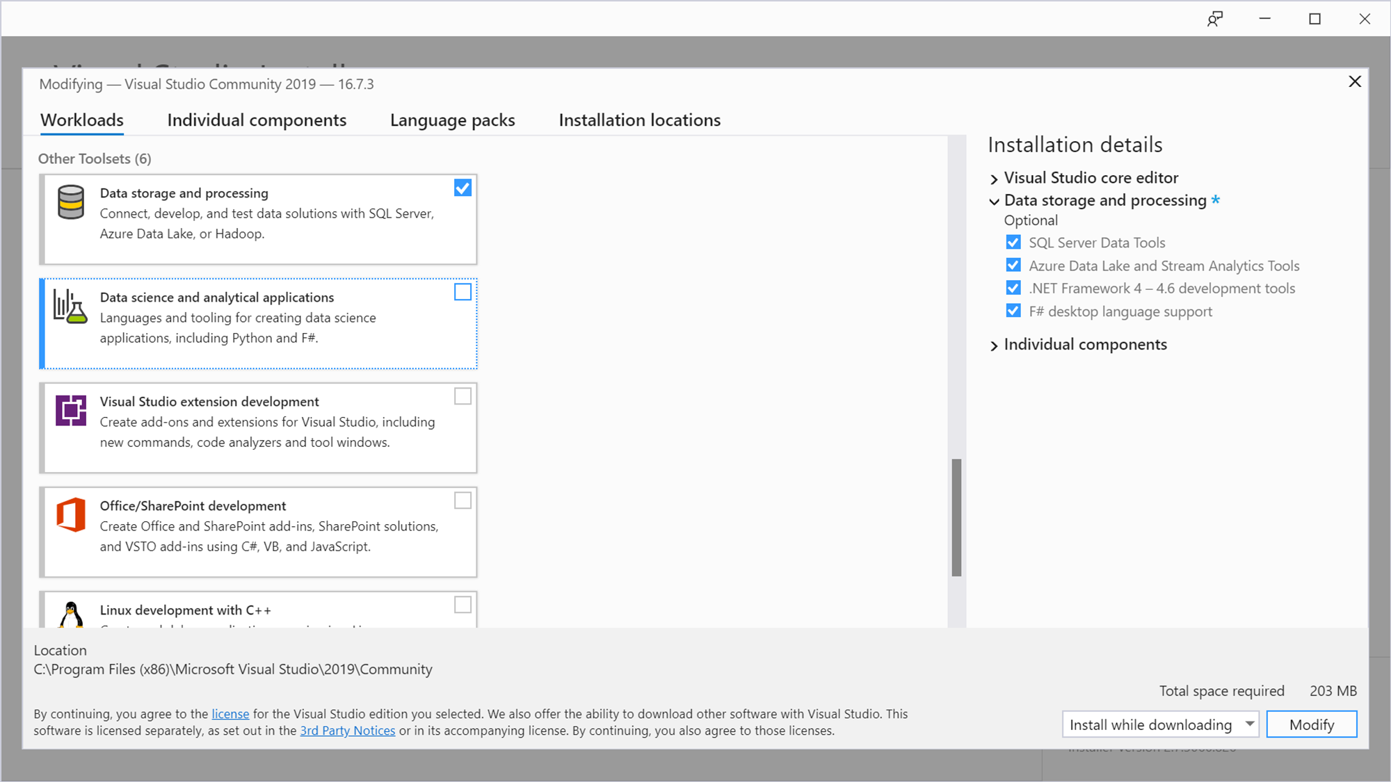Close the Modifying dialog with X
1391x782 pixels.
tap(1354, 82)
